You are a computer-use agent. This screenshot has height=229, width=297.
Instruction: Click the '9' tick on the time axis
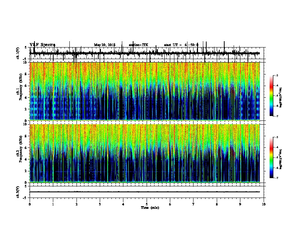[240, 204]
